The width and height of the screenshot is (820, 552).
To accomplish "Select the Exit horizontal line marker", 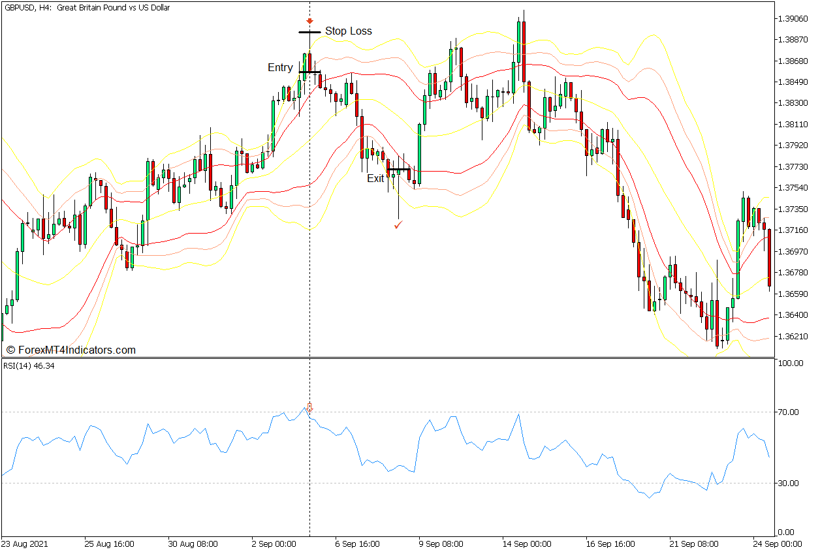I will pos(398,168).
